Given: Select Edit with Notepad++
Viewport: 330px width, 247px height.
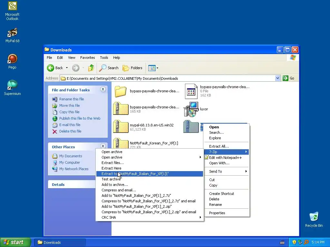Looking at the screenshot, I should (227, 158).
